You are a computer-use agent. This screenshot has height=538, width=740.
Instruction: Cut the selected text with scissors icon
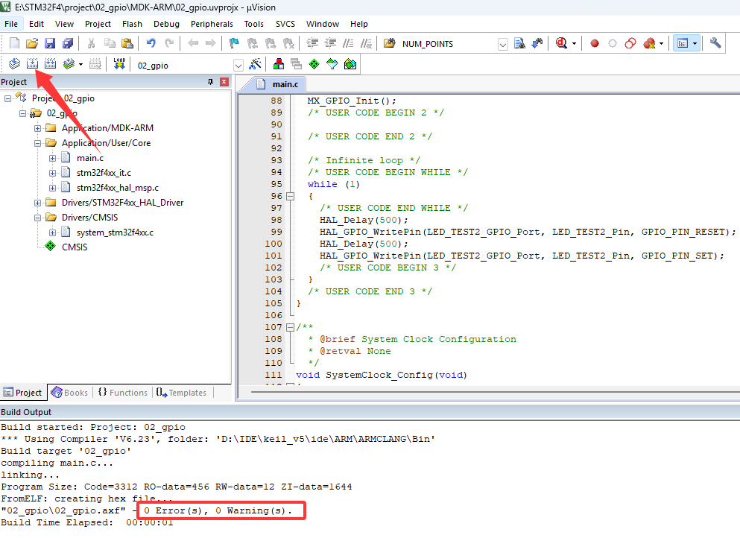pos(92,43)
